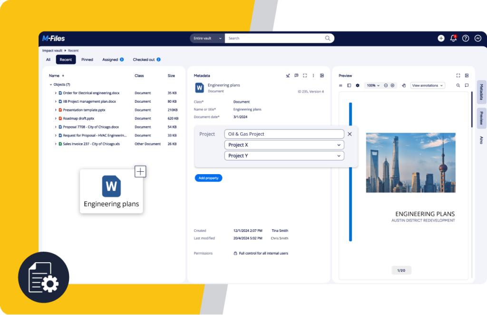Click the Oil & Gas Project field
487x315 pixels.
click(x=284, y=134)
